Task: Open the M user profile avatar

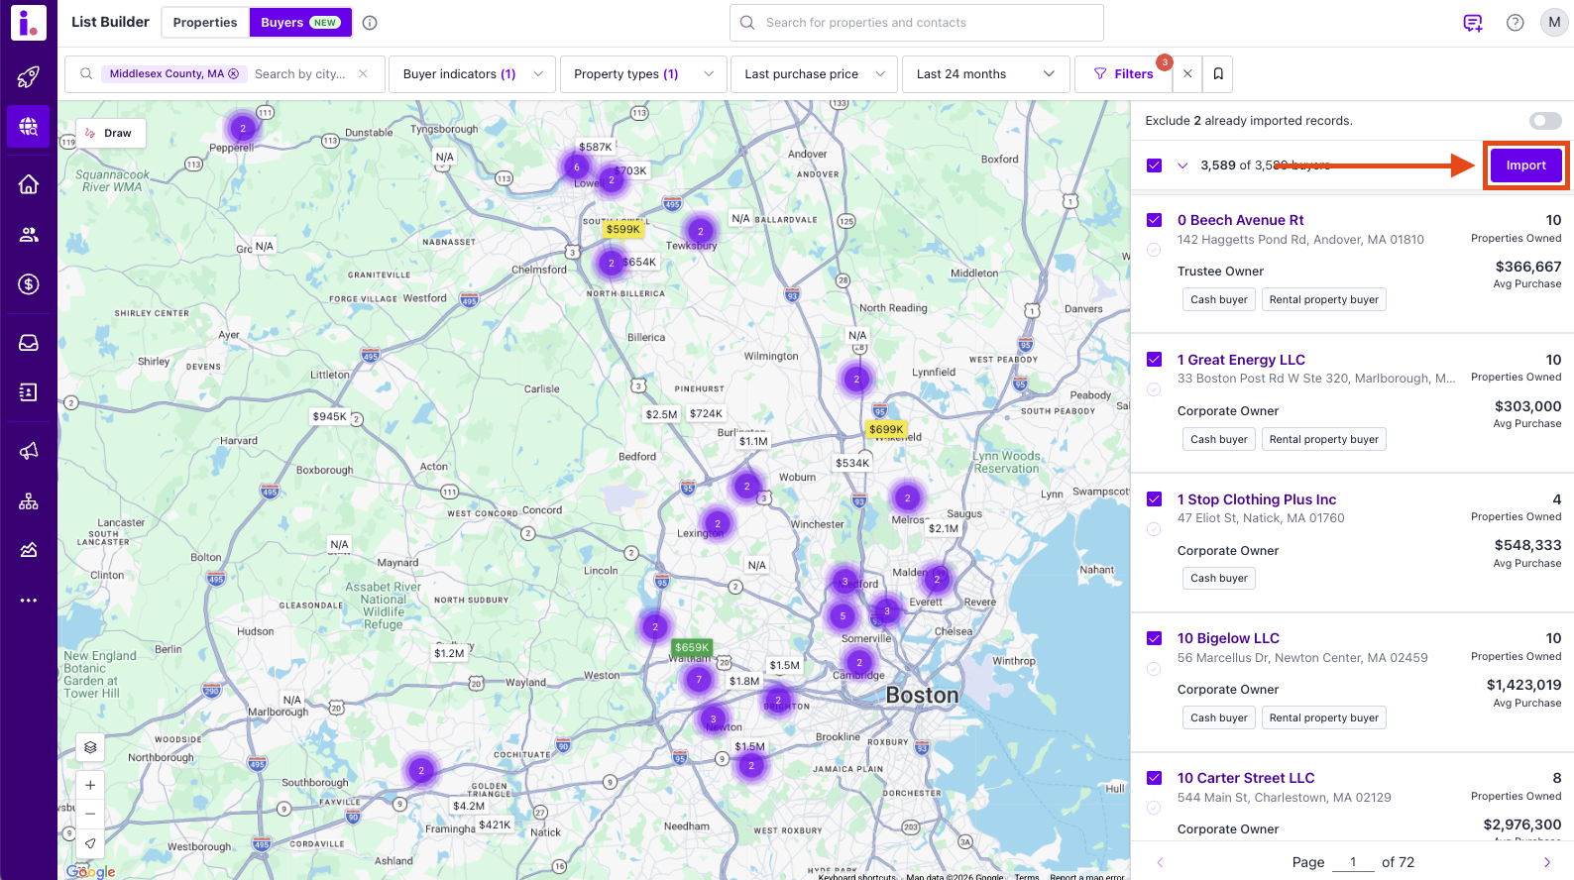Action: pyautogui.click(x=1554, y=23)
